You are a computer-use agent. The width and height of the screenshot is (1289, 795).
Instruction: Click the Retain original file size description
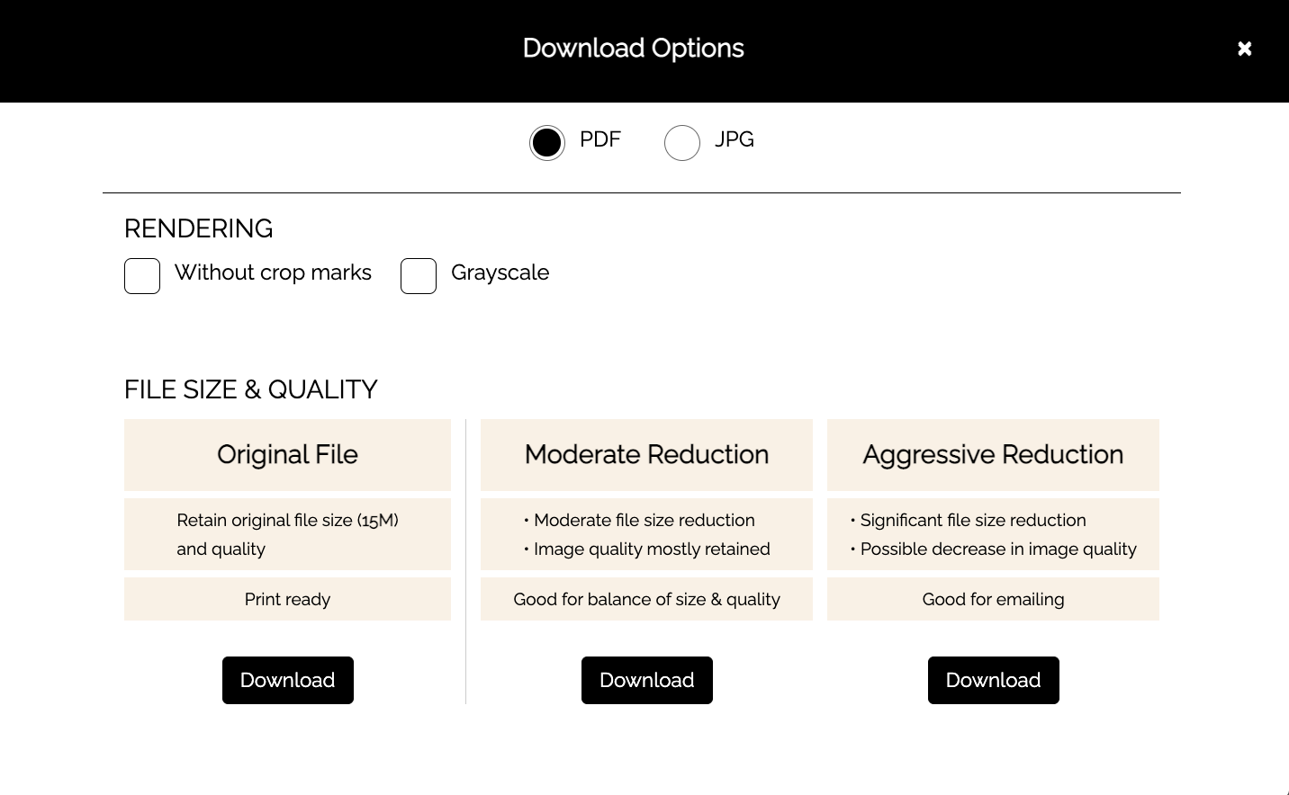287,534
